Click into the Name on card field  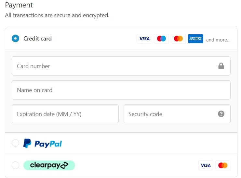121,90
